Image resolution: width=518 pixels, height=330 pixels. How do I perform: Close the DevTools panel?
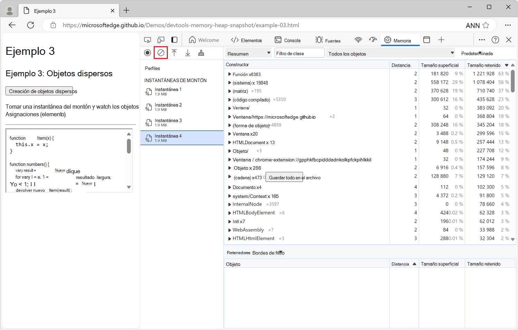pyautogui.click(x=509, y=40)
